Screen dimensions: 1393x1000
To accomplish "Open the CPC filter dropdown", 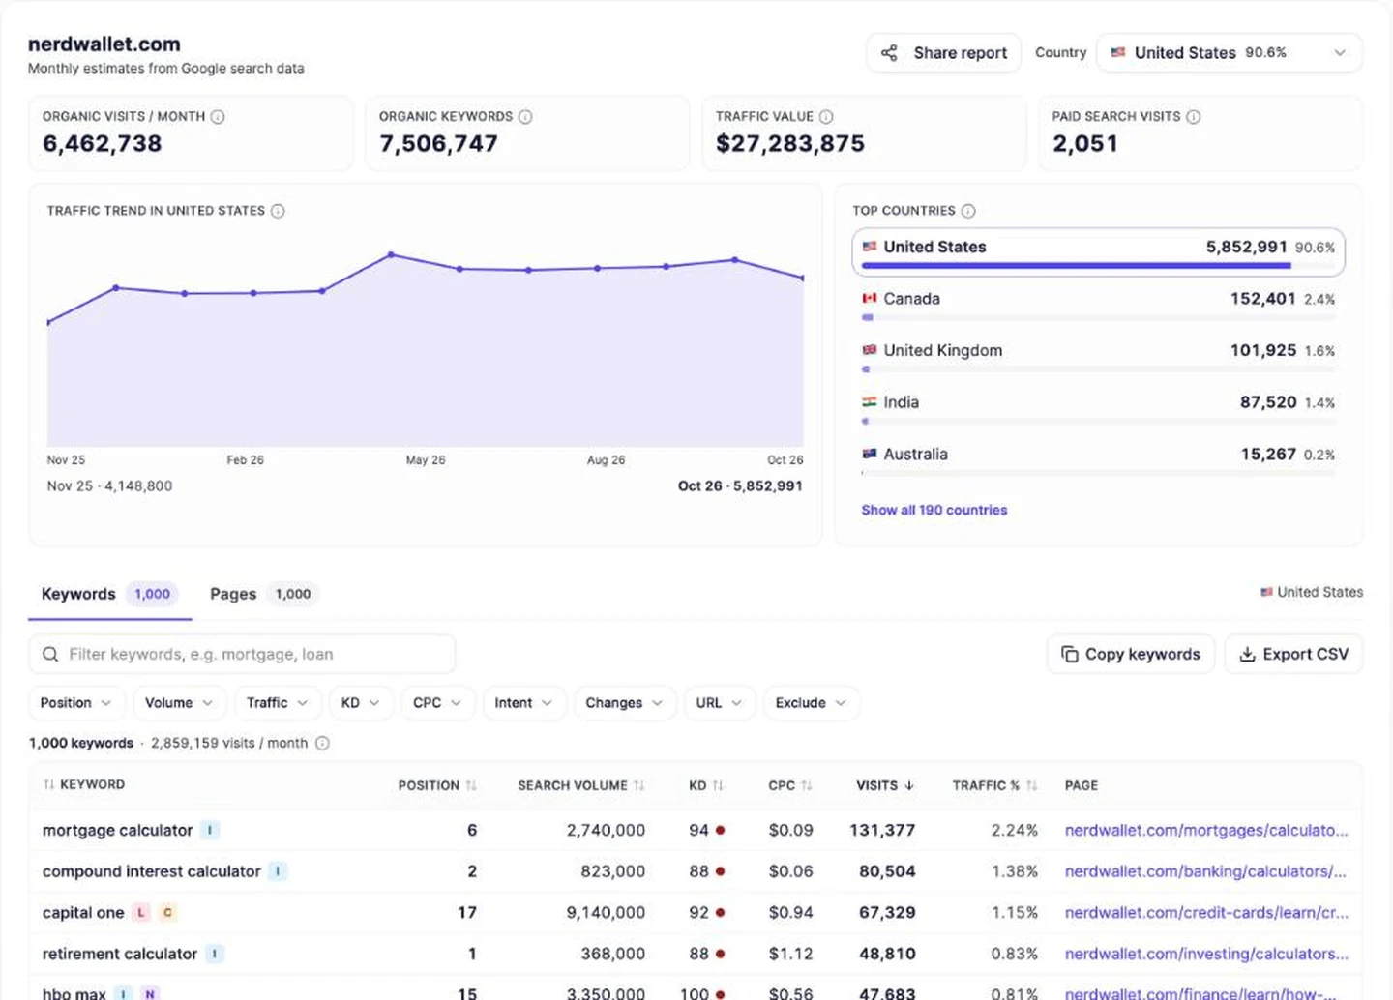I will coord(437,703).
